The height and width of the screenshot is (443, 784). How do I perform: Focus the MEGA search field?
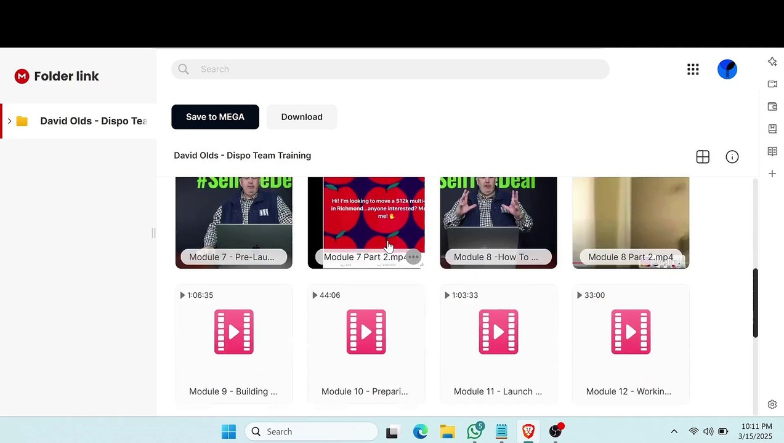(390, 70)
